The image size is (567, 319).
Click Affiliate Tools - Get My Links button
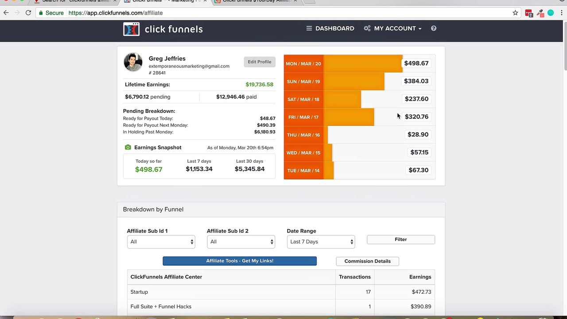tap(240, 261)
